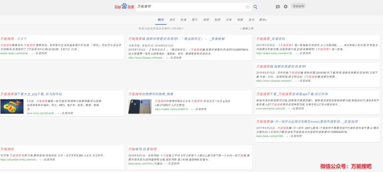Expand the arrow next to baike.baidu.com/item URL
Image resolution: width=383 pixels, height=172 pixels.
296,53
